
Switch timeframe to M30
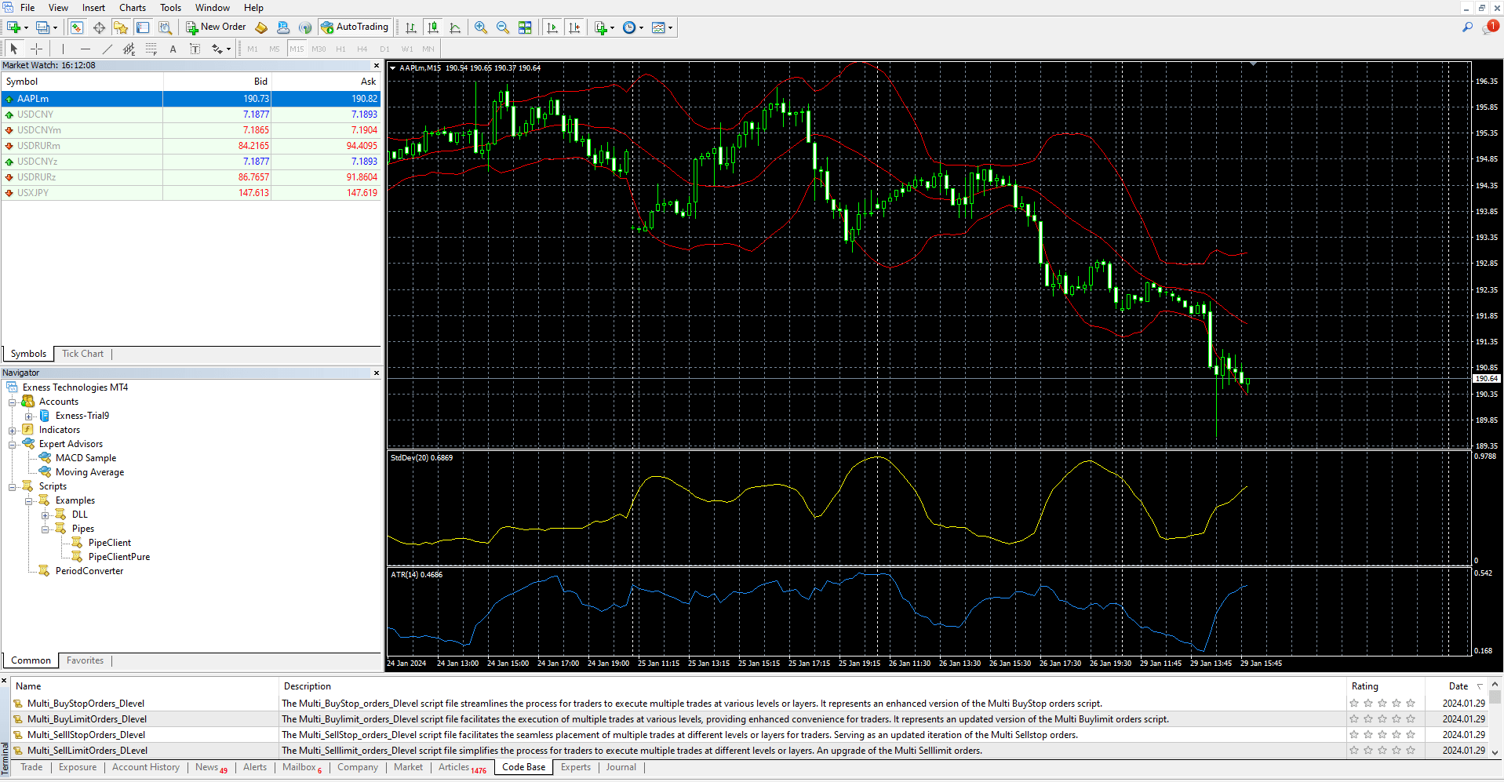point(319,49)
